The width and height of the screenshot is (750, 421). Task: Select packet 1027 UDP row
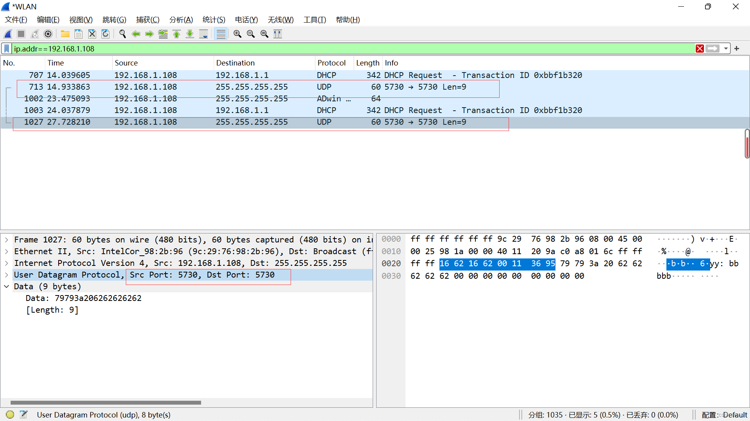pyautogui.click(x=375, y=122)
